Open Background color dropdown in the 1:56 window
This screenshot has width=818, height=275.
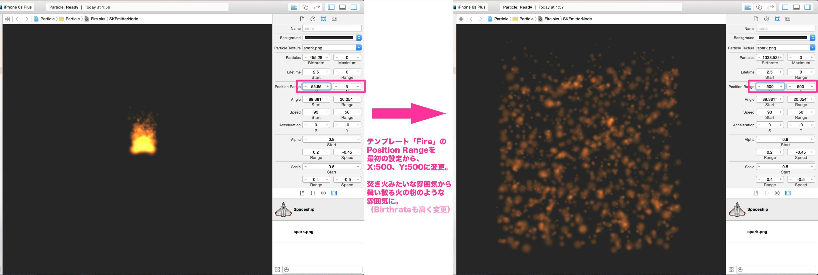click(x=359, y=38)
